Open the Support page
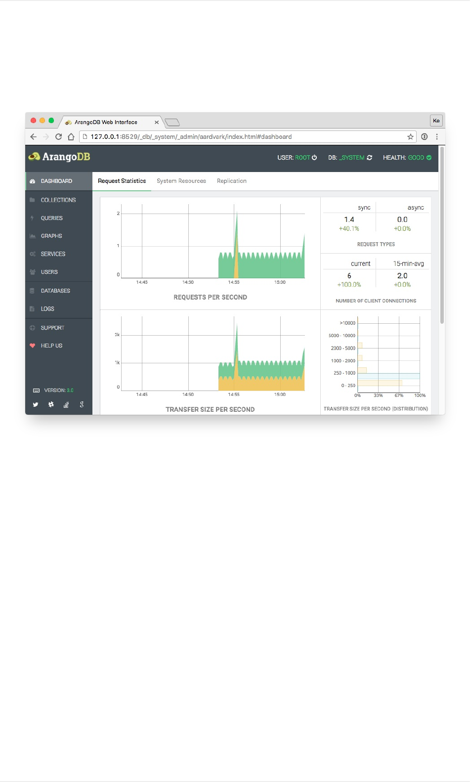 59,328
